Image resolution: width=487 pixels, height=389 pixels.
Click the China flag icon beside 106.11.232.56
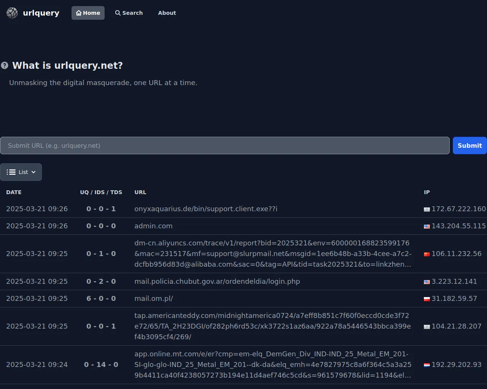coord(427,254)
